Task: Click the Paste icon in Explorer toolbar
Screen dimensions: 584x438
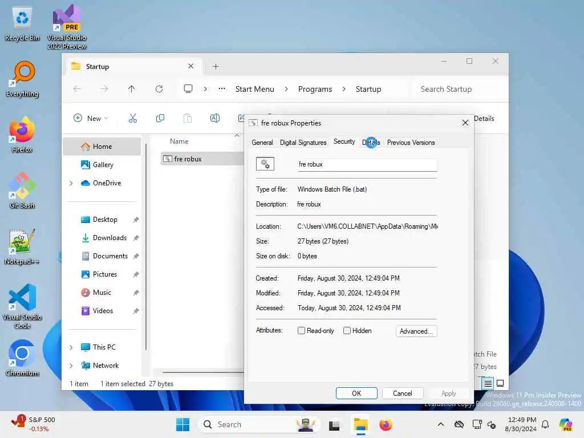Action: (x=188, y=119)
